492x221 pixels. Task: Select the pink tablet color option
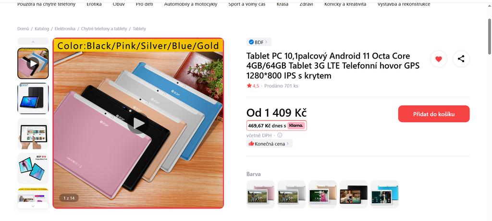[260, 194]
